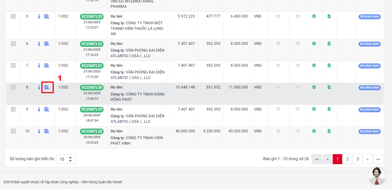
Task: Go to next page arrow »
Action: click(367, 159)
